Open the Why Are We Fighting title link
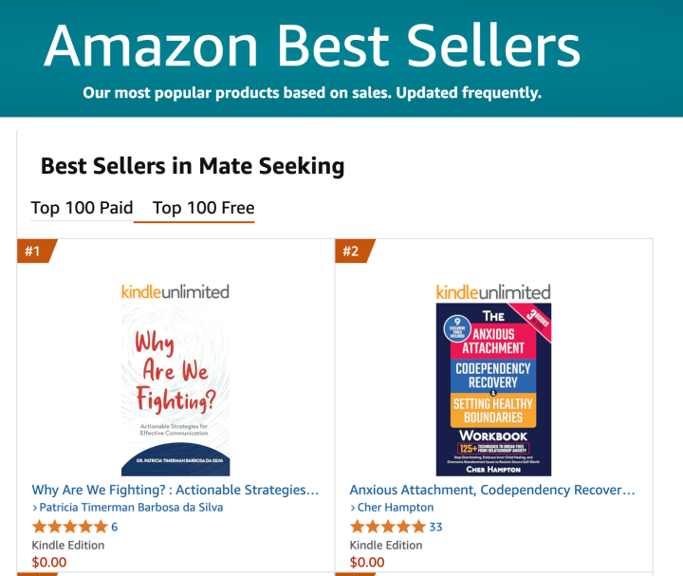683x576 pixels. [x=175, y=490]
